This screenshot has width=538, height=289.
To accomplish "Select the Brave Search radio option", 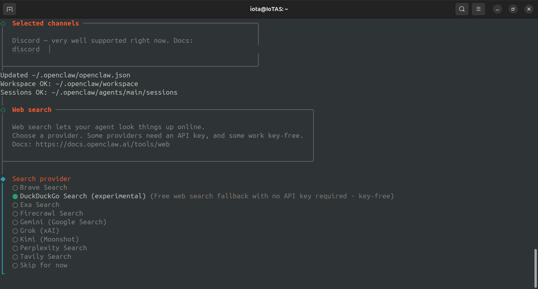I will tap(40, 187).
